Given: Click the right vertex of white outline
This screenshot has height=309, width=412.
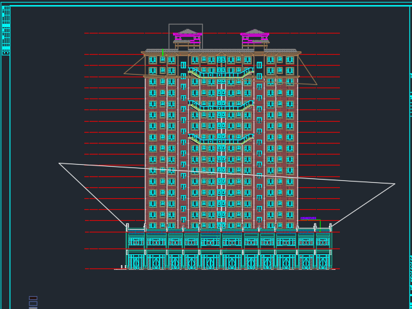Looking at the screenshot, I should coord(394,184).
